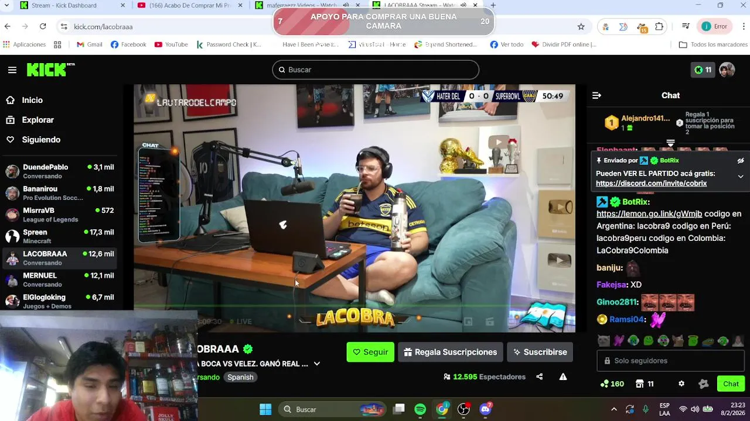Viewport: 750px width, 421px height.
Task: Collapse the chat panel with the arrow icon
Action: pyautogui.click(x=596, y=95)
